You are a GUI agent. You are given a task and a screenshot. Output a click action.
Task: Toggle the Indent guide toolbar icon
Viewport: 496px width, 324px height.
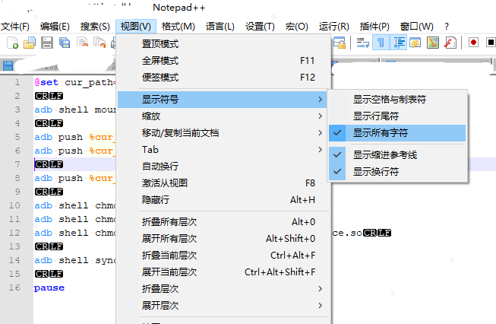(x=399, y=43)
